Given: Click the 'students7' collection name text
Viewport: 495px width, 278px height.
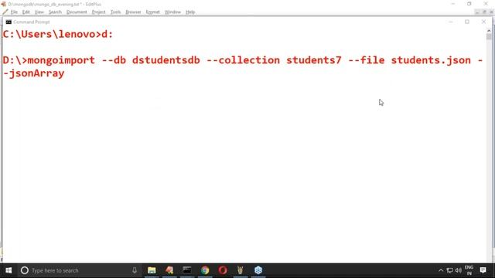Looking at the screenshot, I should (x=314, y=60).
